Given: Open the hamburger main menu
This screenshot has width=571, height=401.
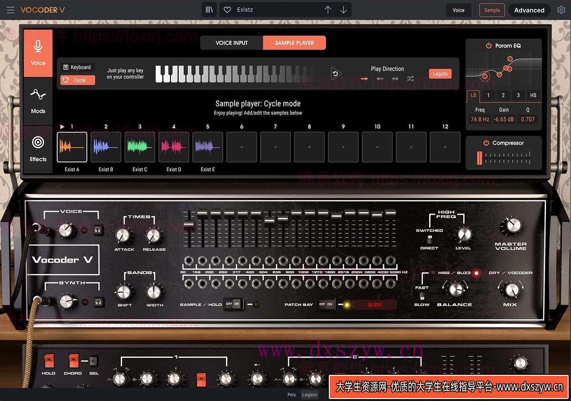Looking at the screenshot, I should point(10,10).
